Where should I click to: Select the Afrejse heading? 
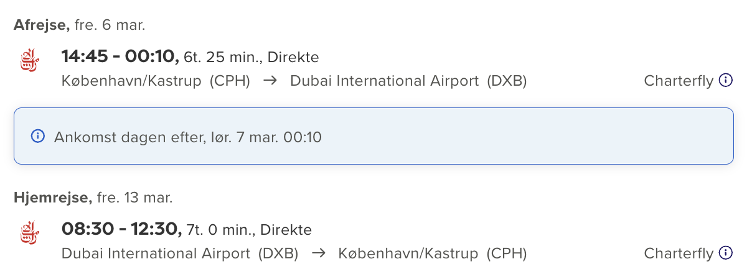41,25
